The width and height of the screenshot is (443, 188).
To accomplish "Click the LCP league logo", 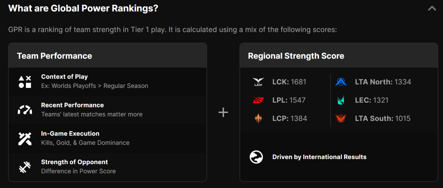I will (x=258, y=119).
